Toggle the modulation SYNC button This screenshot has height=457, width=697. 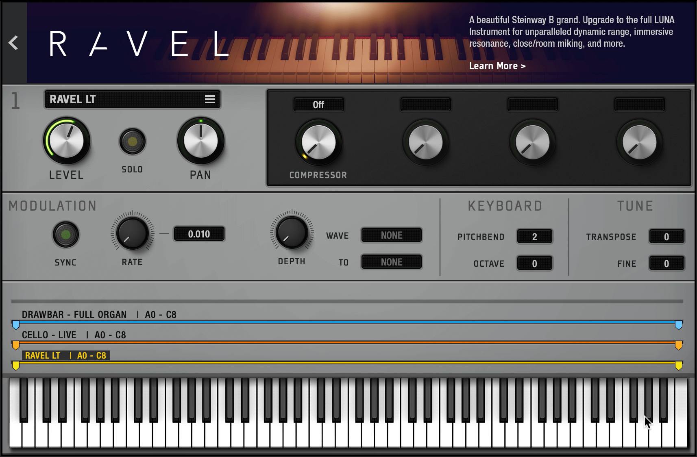(65, 235)
